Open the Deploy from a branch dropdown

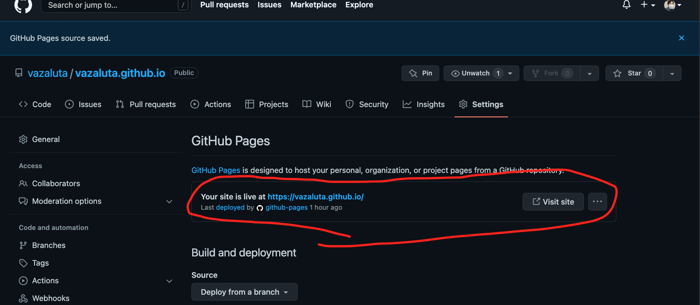(x=244, y=292)
